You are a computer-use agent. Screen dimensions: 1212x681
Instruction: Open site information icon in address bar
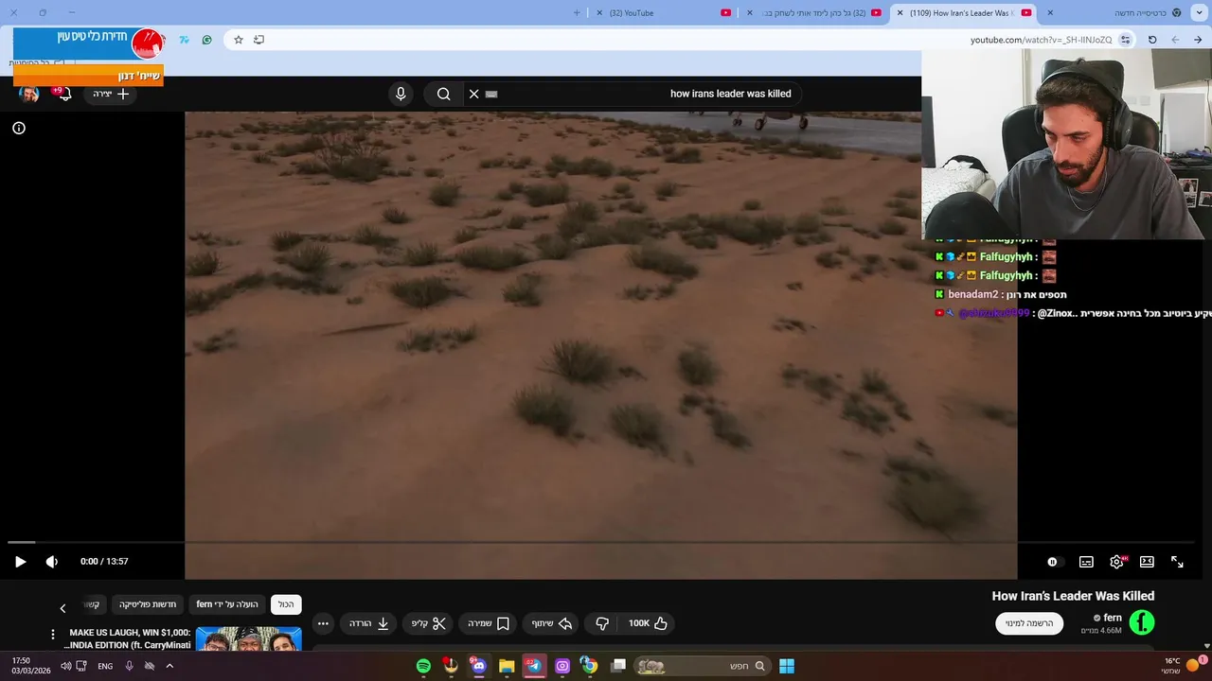1126,40
